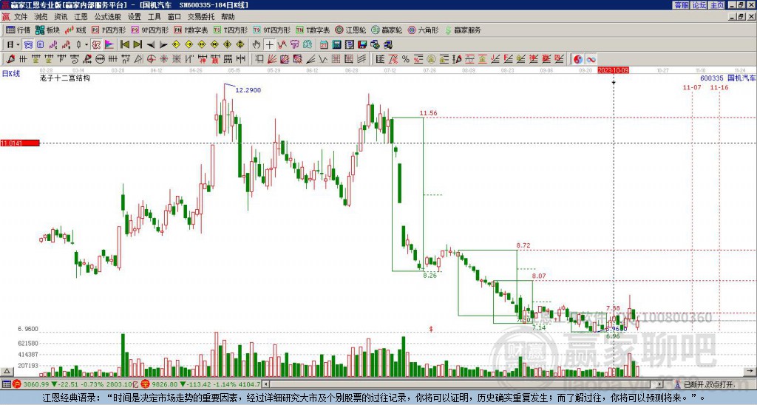Screen dimensions: 757x405
Task: Click the 客服 button in title bar
Action: click(681, 5)
